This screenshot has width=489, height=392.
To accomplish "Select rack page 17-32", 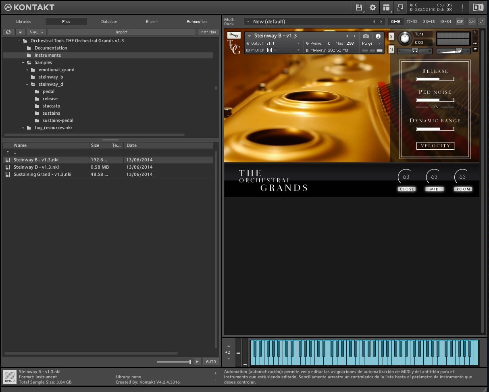I will coord(412,22).
